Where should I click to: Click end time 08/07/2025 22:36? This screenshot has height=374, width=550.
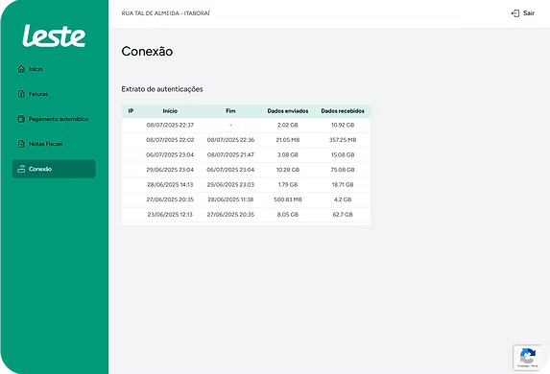pyautogui.click(x=230, y=140)
